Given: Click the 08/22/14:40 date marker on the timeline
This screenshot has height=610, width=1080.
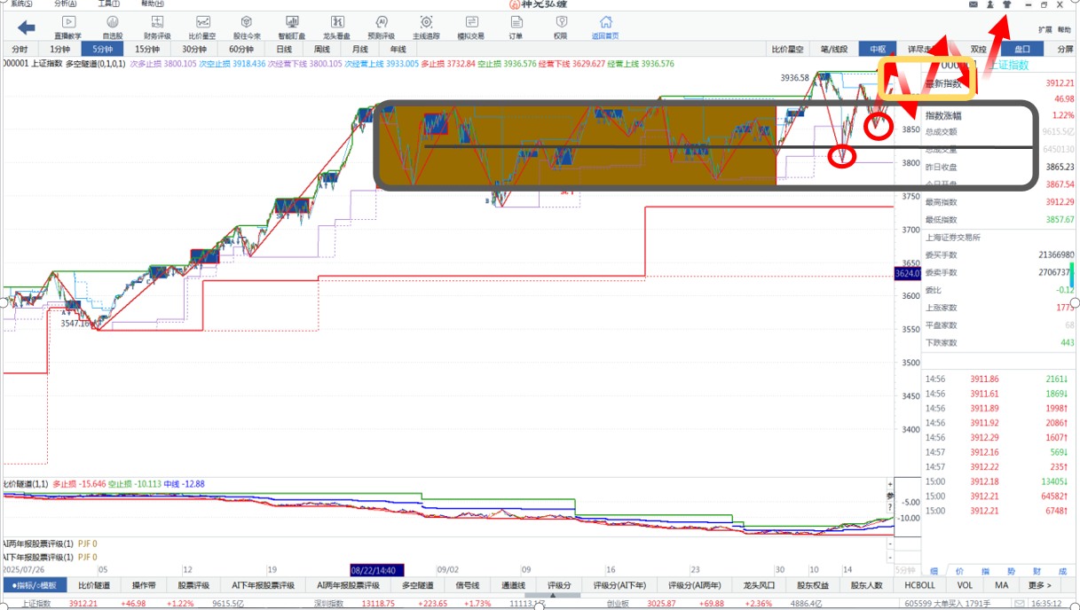Looking at the screenshot, I should [x=377, y=570].
